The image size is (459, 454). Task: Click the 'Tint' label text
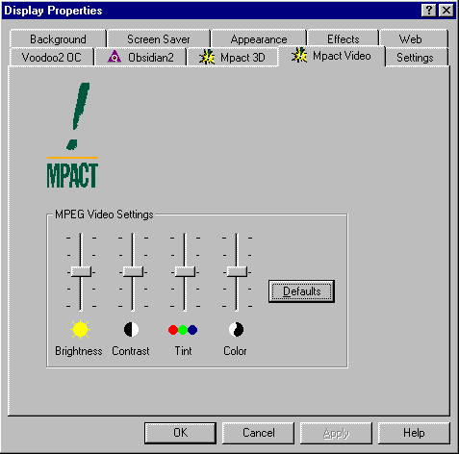tap(183, 351)
